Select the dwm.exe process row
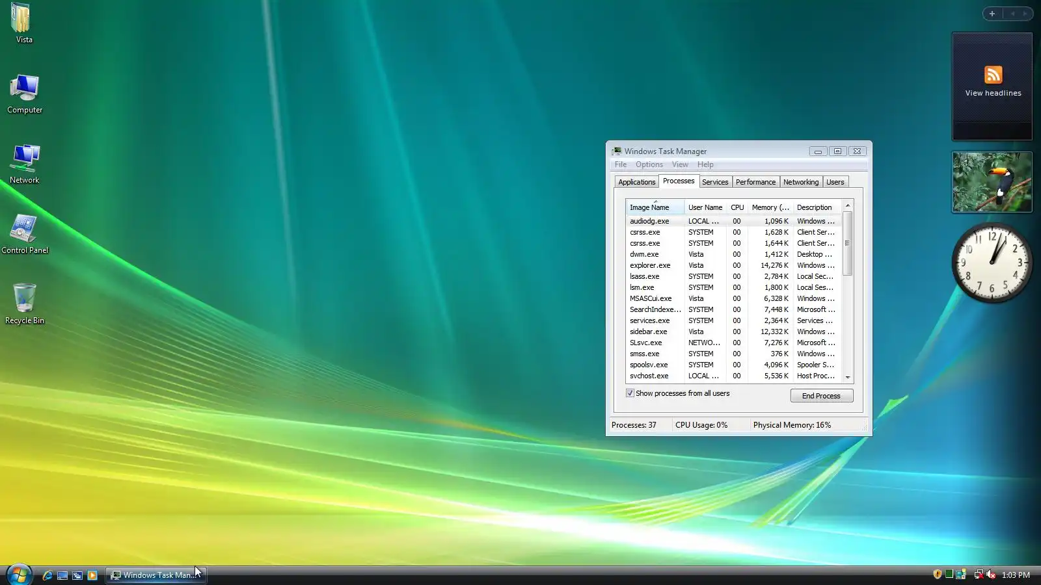 (734, 254)
